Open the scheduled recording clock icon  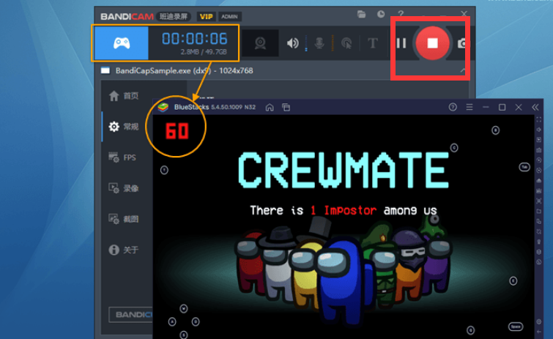pyautogui.click(x=381, y=15)
